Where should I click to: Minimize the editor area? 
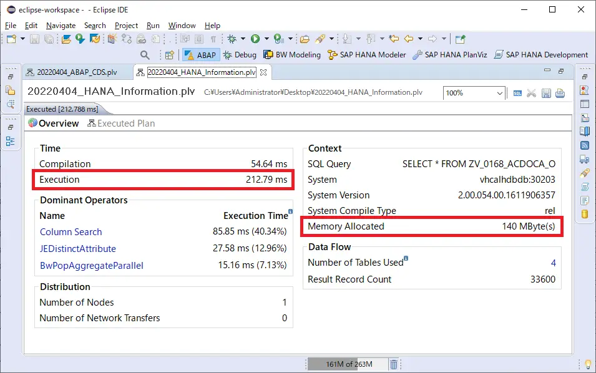pos(547,70)
